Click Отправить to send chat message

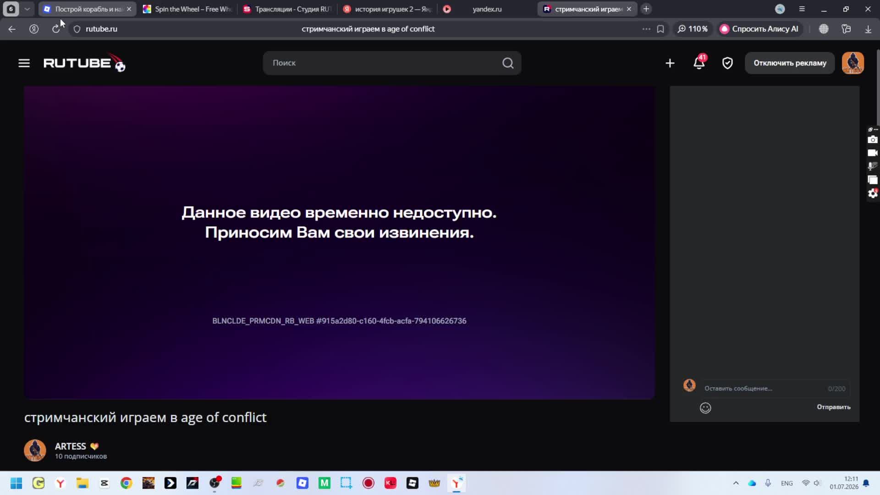(833, 407)
